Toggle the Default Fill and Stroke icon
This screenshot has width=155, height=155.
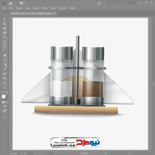click(x=2, y=93)
